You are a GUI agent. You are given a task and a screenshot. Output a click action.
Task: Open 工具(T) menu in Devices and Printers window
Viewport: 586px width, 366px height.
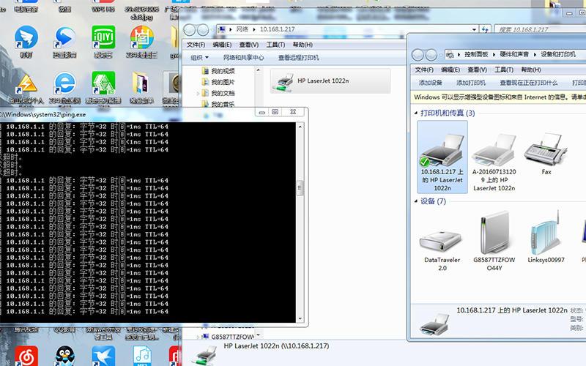[x=504, y=70]
